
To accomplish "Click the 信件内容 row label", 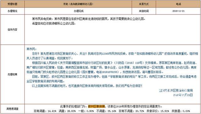I will pyautogui.click(x=13, y=30).
